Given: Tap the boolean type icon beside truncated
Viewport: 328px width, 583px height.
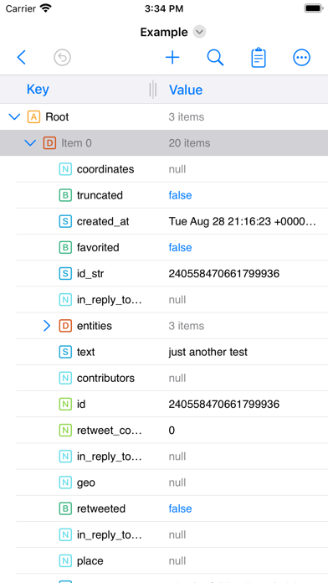Looking at the screenshot, I should [x=65, y=195].
